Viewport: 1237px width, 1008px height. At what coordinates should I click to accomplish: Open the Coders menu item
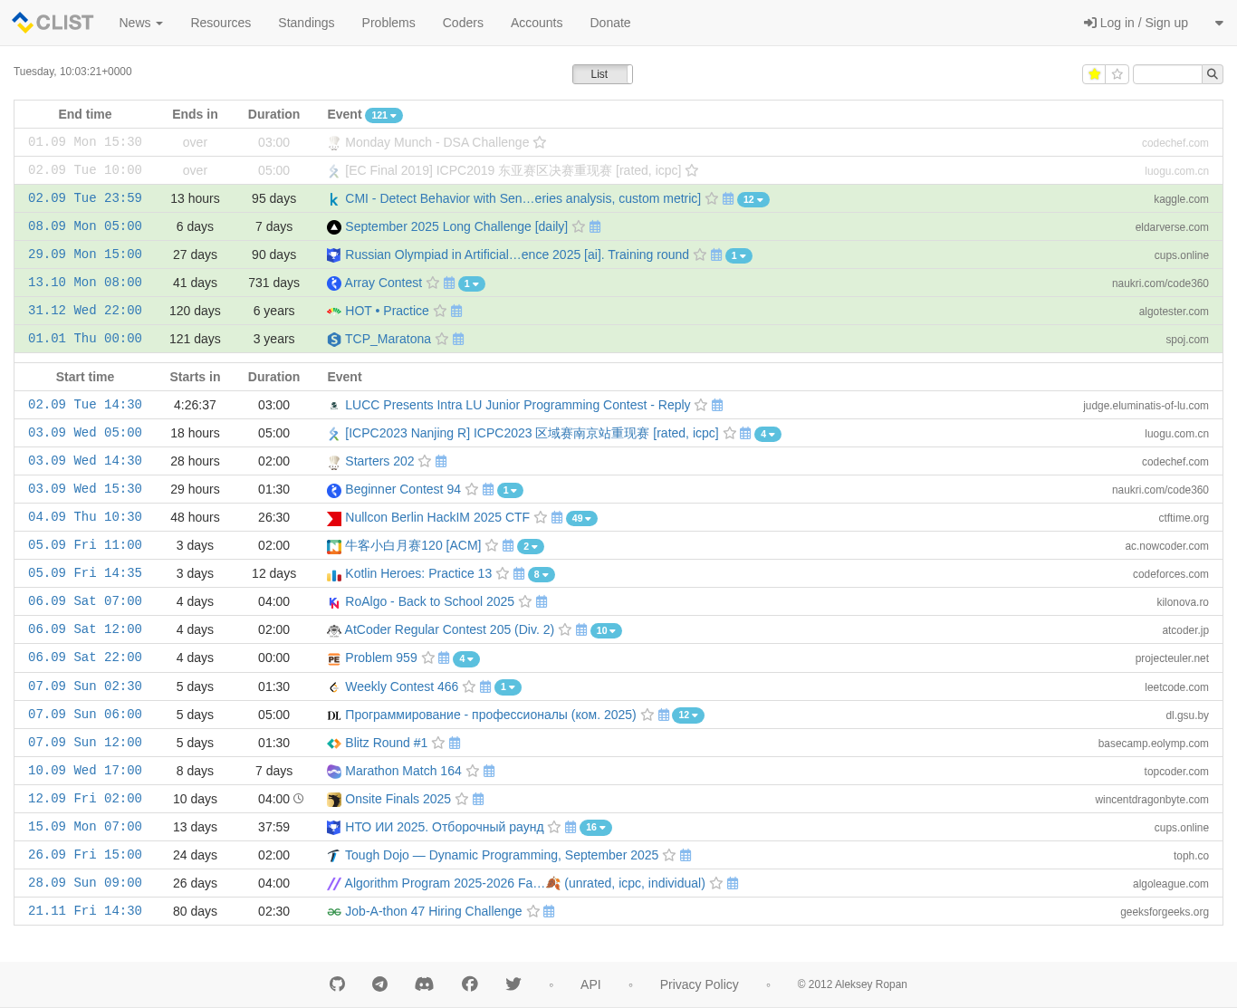click(463, 23)
